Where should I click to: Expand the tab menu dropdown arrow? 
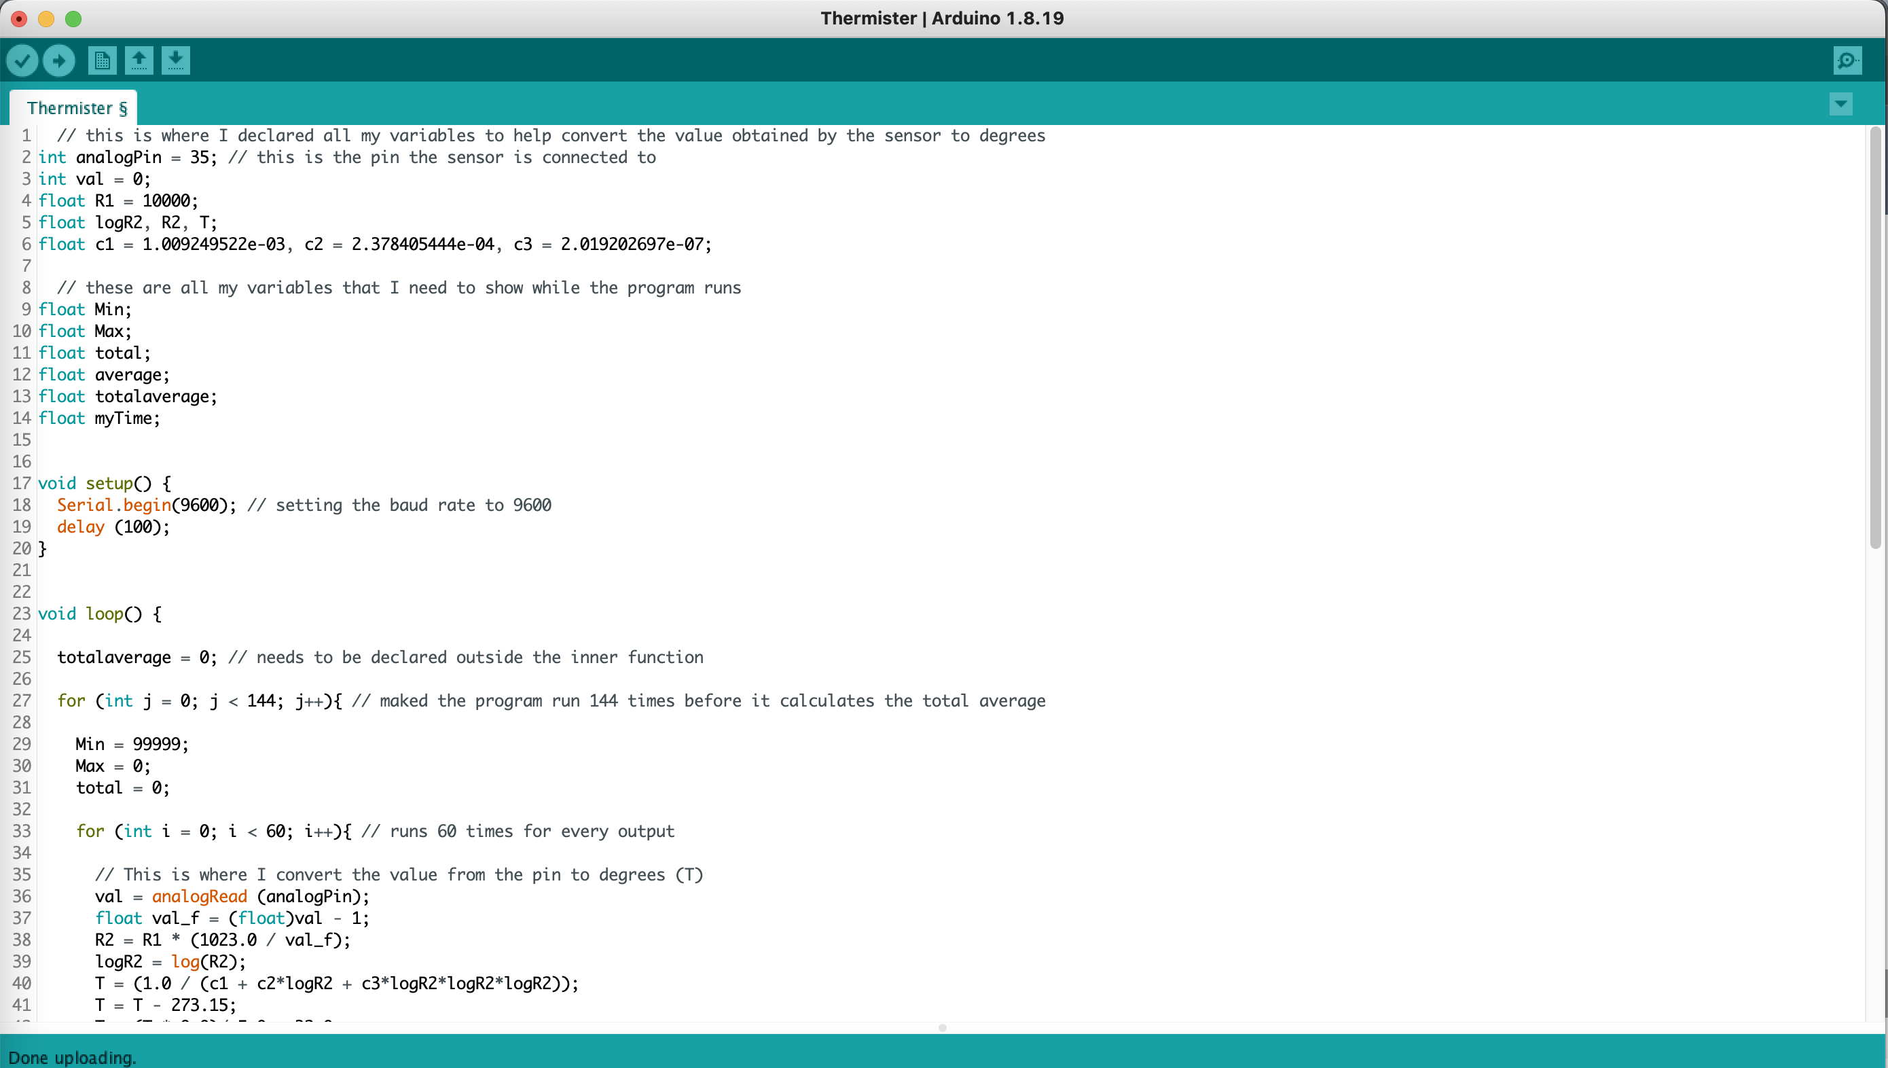pyautogui.click(x=1840, y=104)
